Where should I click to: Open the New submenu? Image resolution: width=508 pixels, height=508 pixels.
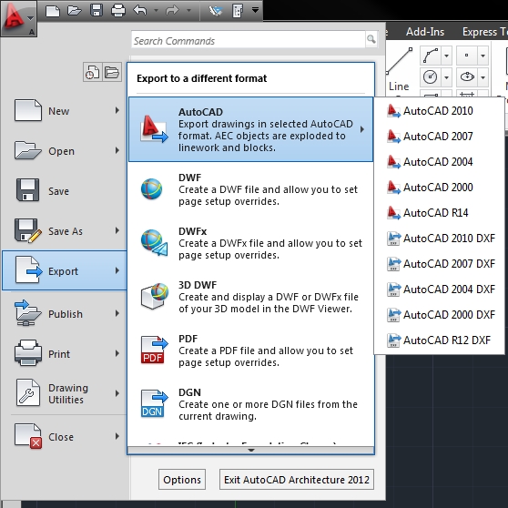(x=64, y=111)
